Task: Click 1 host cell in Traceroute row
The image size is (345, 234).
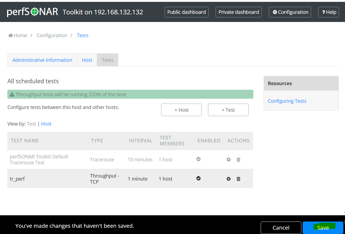Action: pyautogui.click(x=166, y=159)
